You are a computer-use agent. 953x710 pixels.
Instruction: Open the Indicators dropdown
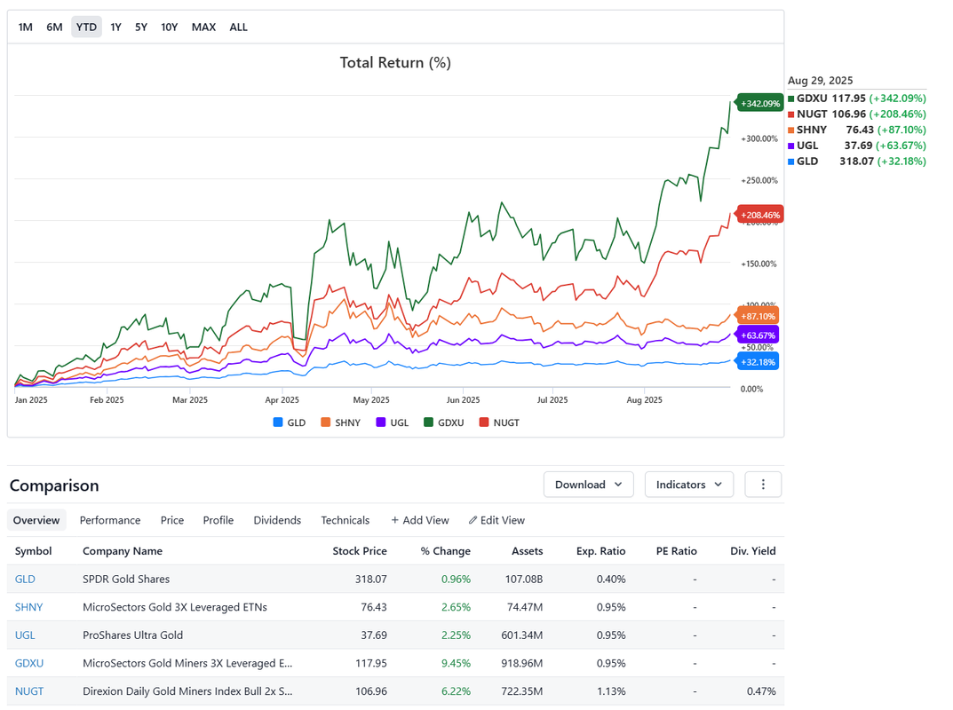pyautogui.click(x=688, y=485)
